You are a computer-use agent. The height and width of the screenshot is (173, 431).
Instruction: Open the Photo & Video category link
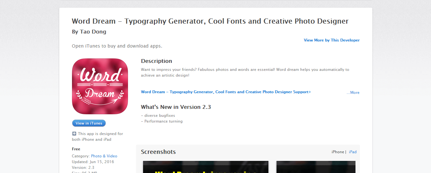click(x=104, y=156)
